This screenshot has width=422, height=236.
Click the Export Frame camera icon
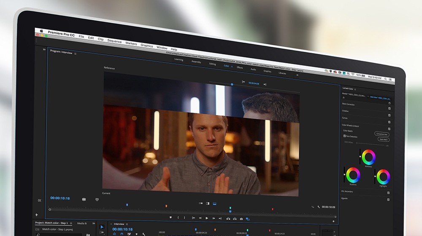click(x=241, y=219)
